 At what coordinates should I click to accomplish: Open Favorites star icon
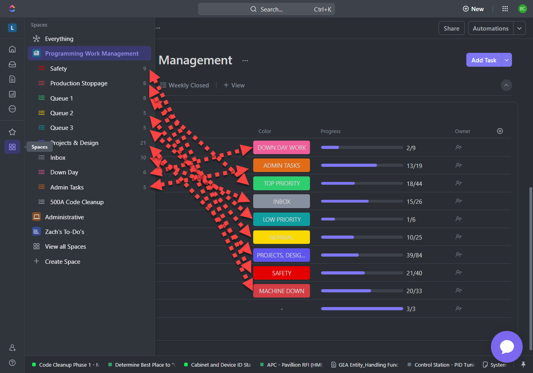[12, 132]
